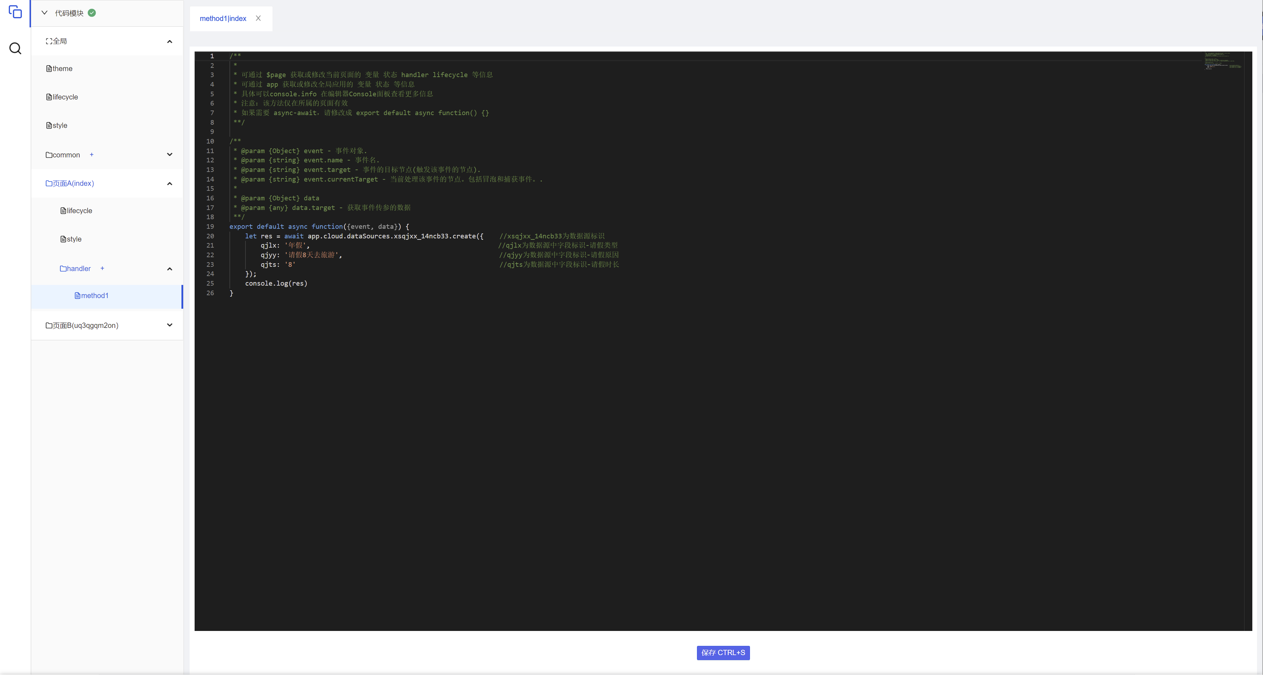
Task: Click the green check status icon
Action: (x=92, y=13)
